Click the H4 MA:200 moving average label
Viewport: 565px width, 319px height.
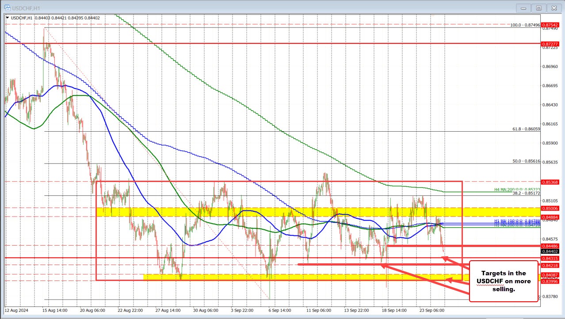[x=517, y=189]
